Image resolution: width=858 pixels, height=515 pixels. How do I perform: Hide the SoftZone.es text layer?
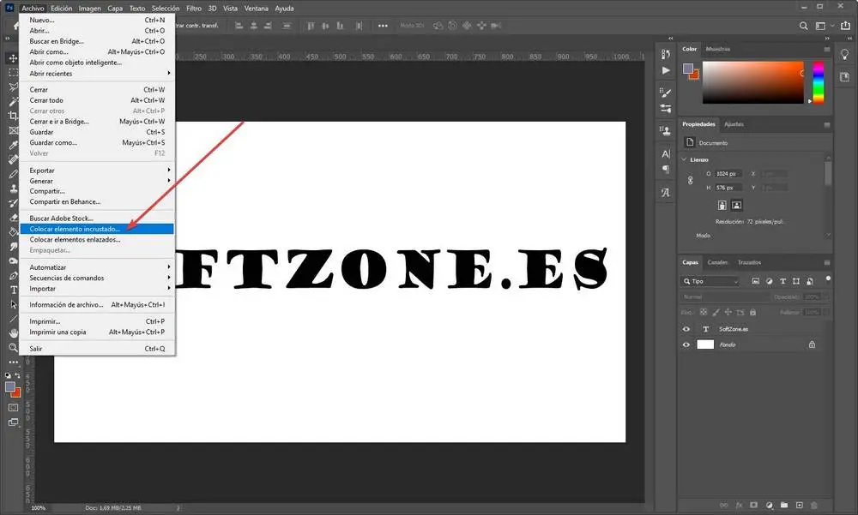tap(686, 329)
